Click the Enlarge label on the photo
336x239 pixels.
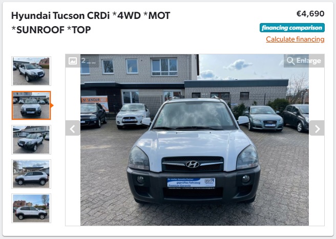308,61
